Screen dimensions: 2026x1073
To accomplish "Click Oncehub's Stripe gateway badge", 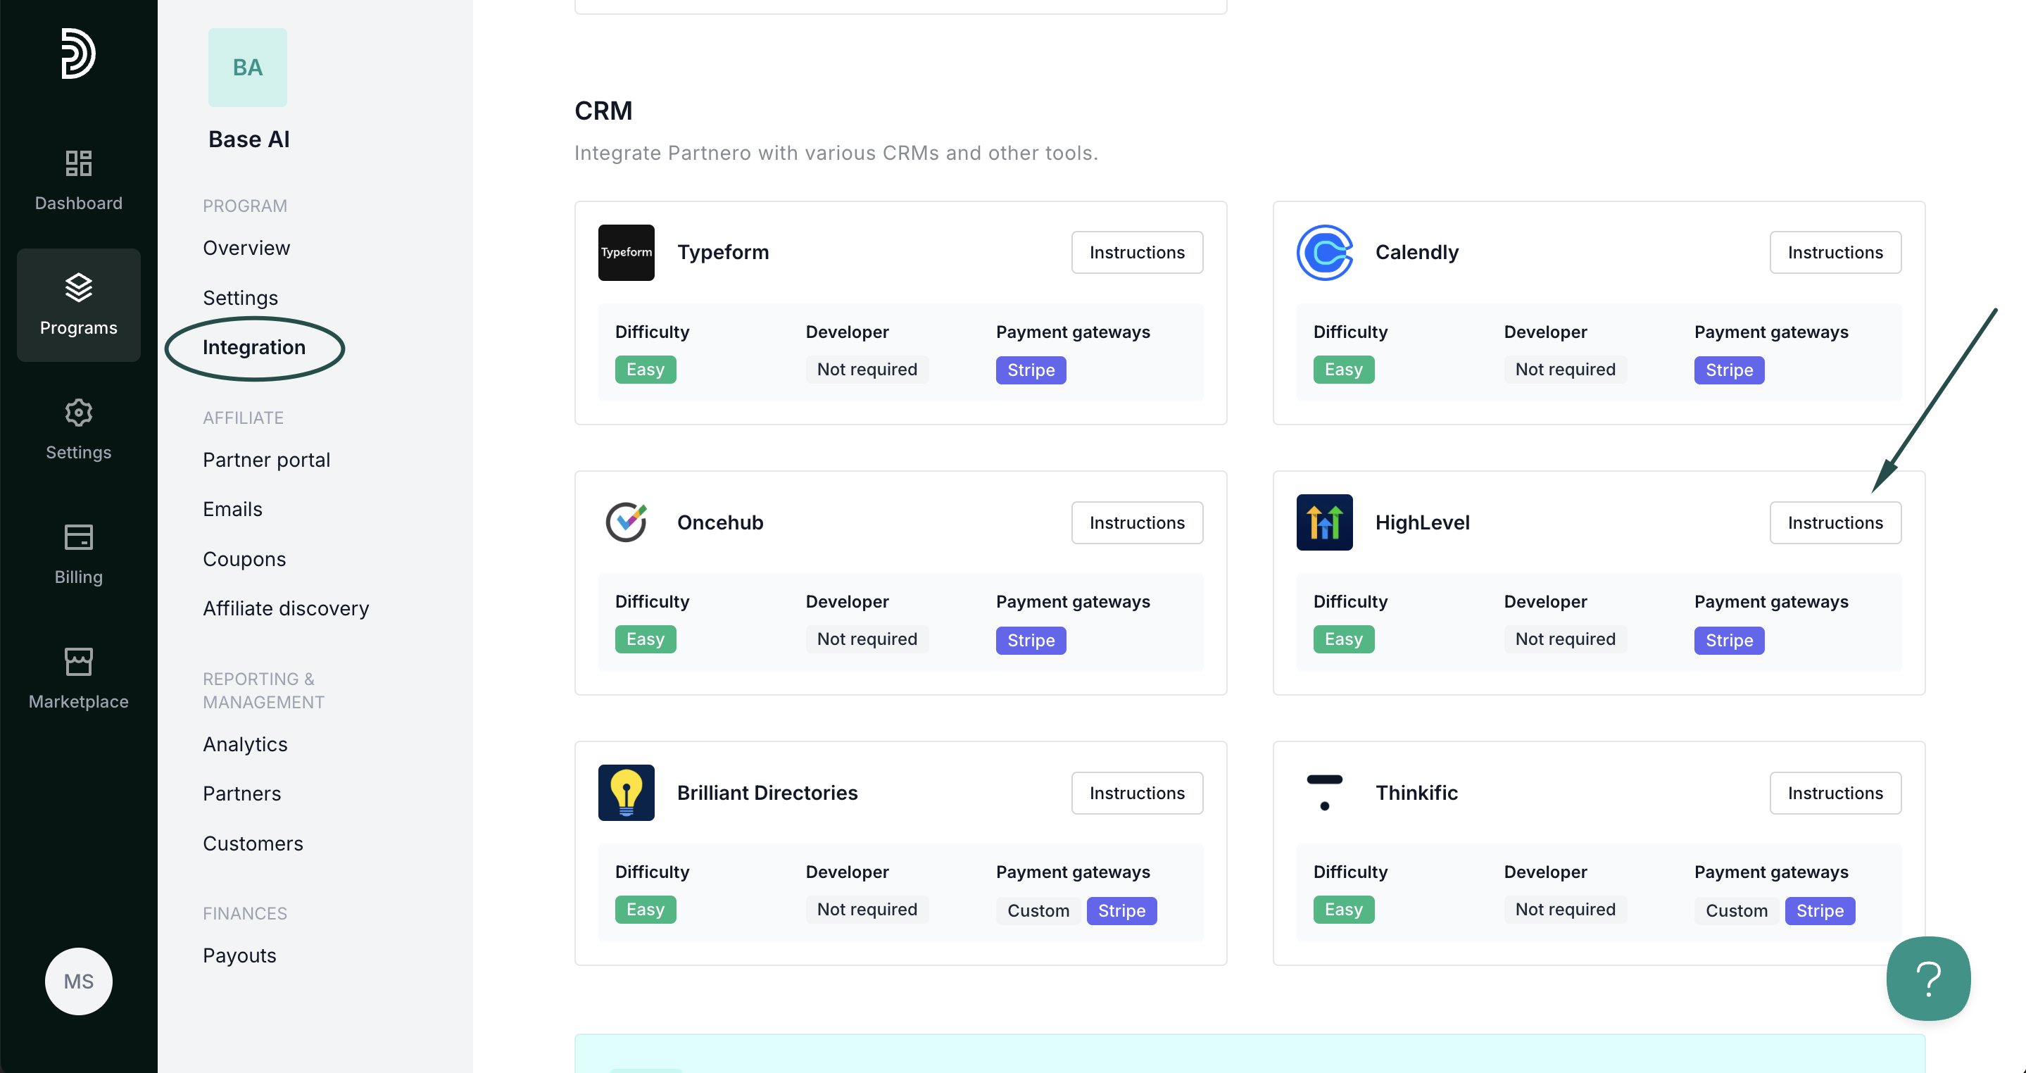I will [x=1031, y=640].
